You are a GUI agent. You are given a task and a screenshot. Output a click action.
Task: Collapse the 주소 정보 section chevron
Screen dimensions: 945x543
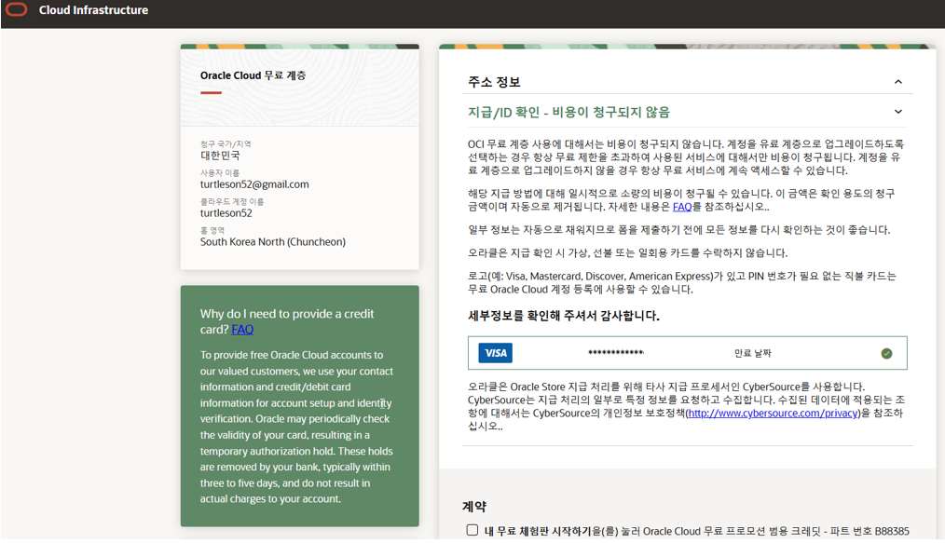tap(898, 82)
